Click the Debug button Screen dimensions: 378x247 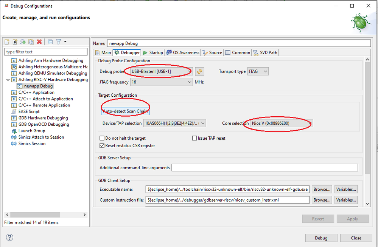[321, 238]
